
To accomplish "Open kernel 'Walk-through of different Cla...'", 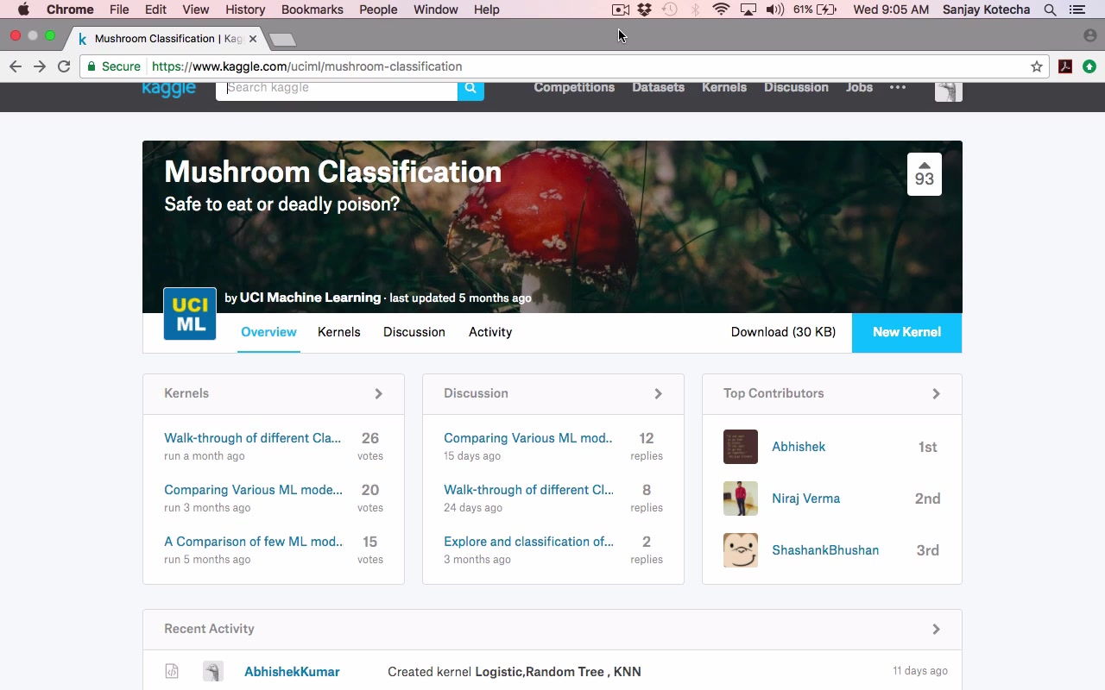I will pyautogui.click(x=252, y=438).
